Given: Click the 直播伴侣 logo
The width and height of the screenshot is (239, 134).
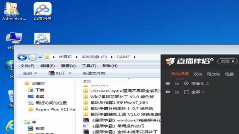Looking at the screenshot, I should point(189,61).
